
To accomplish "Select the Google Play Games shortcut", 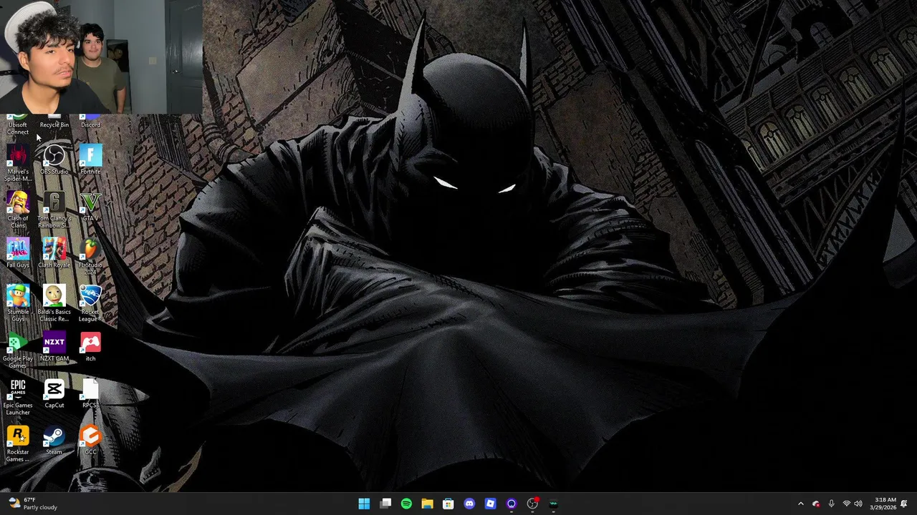I will (18, 350).
